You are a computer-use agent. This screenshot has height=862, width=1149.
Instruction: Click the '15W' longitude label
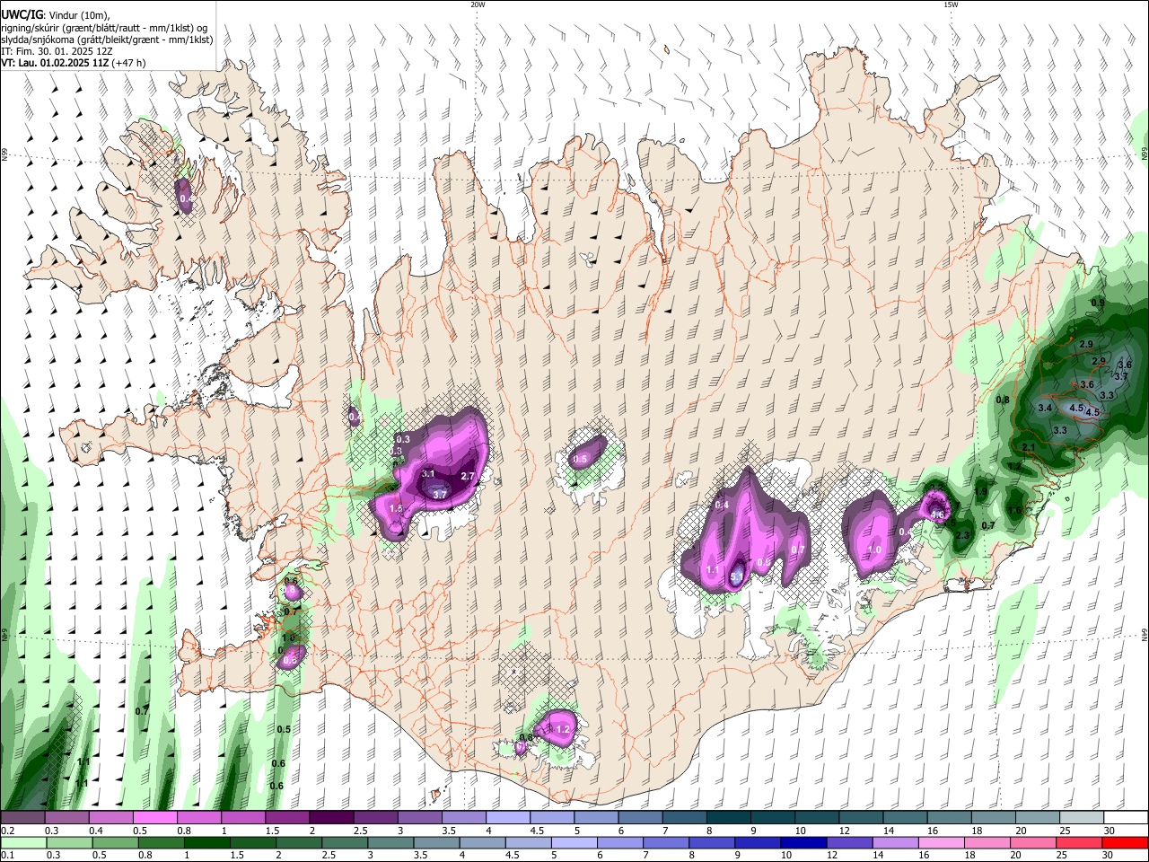click(x=951, y=4)
